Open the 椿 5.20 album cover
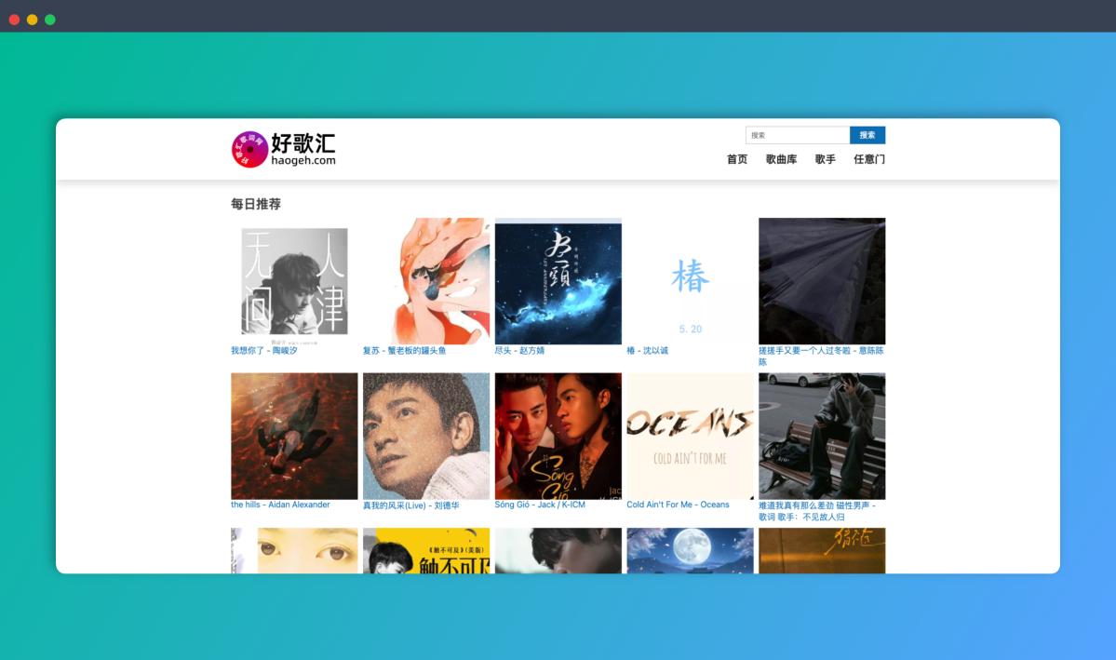1116x660 pixels. pyautogui.click(x=690, y=281)
